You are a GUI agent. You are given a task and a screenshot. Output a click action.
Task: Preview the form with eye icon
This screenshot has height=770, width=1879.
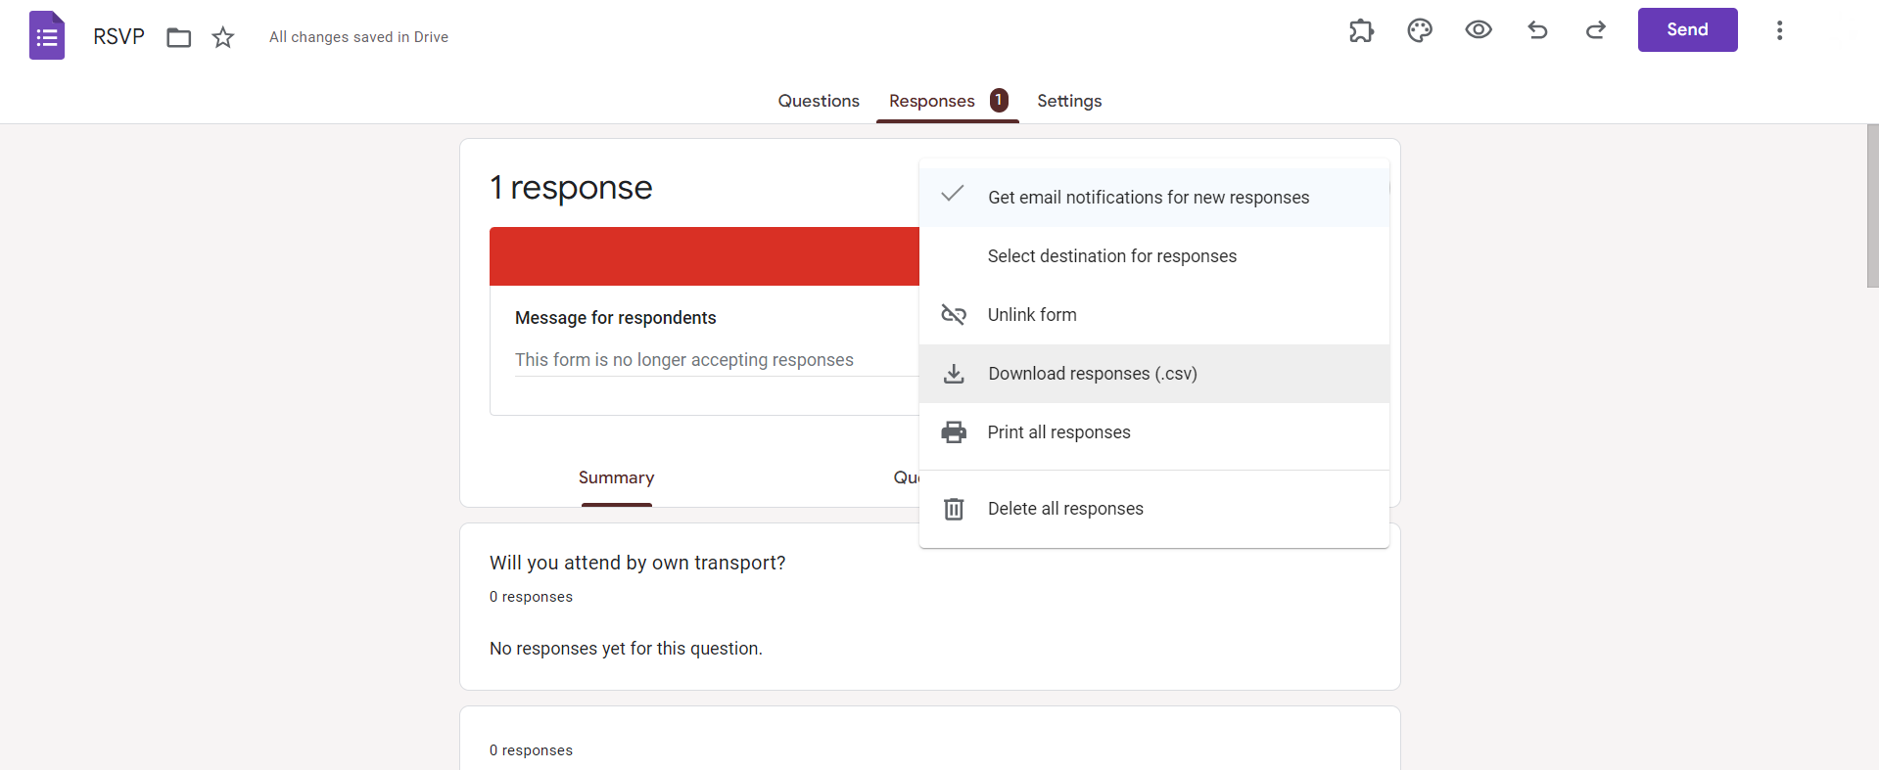coord(1479,30)
